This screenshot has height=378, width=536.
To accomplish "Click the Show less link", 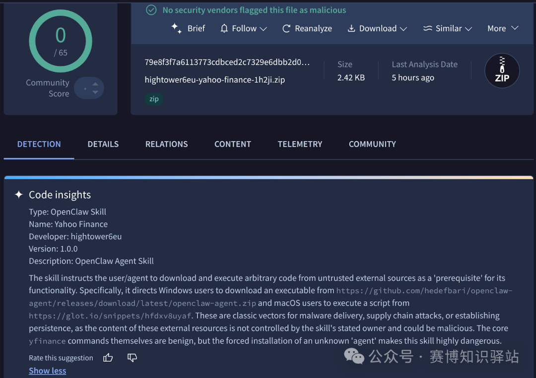I will [48, 371].
